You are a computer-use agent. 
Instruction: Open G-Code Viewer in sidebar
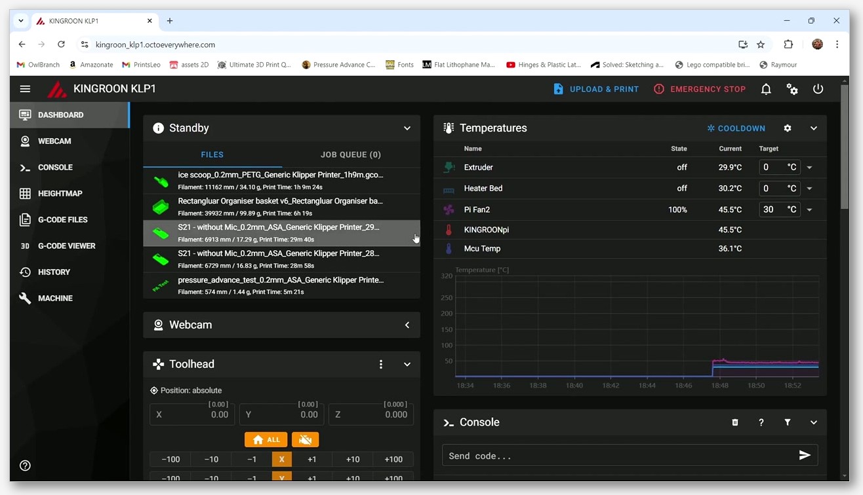tap(70, 246)
